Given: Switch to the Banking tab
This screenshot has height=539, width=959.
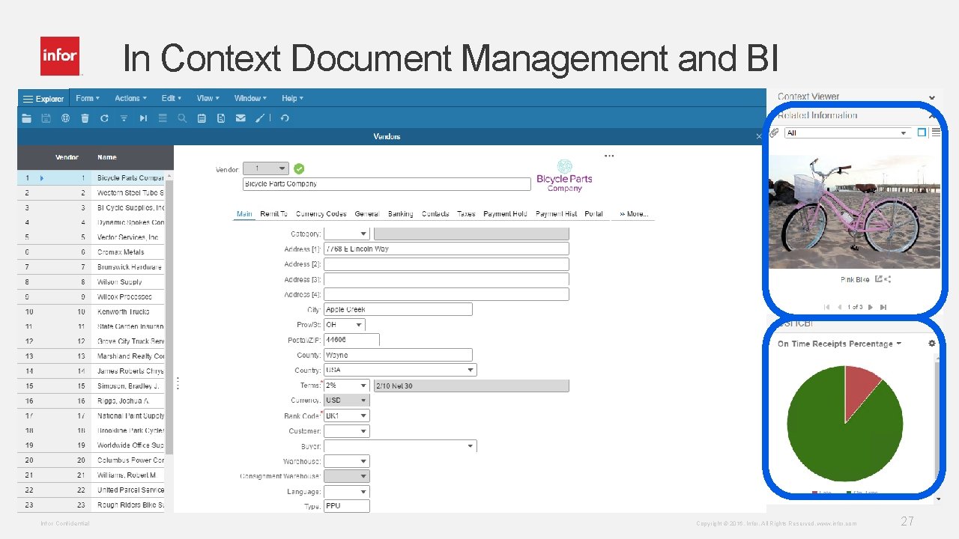Looking at the screenshot, I should (x=400, y=213).
